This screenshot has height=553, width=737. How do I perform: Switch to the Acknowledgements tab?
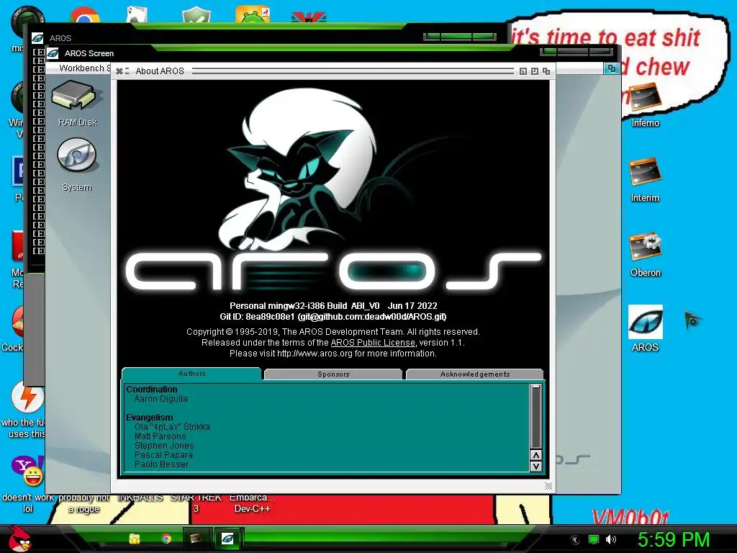point(475,374)
